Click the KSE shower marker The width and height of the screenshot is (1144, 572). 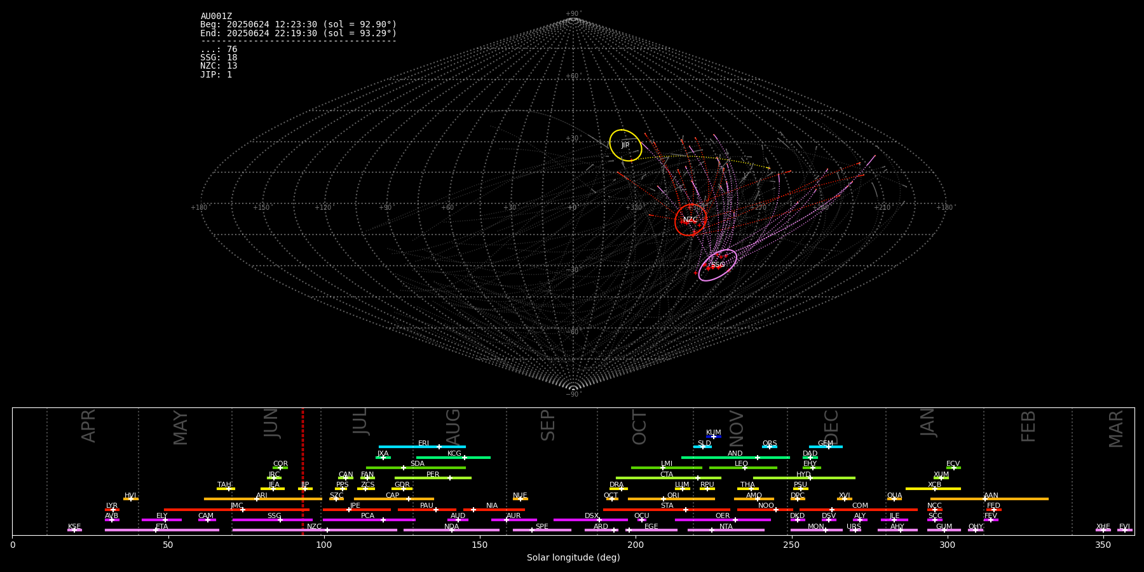[x=74, y=530]
